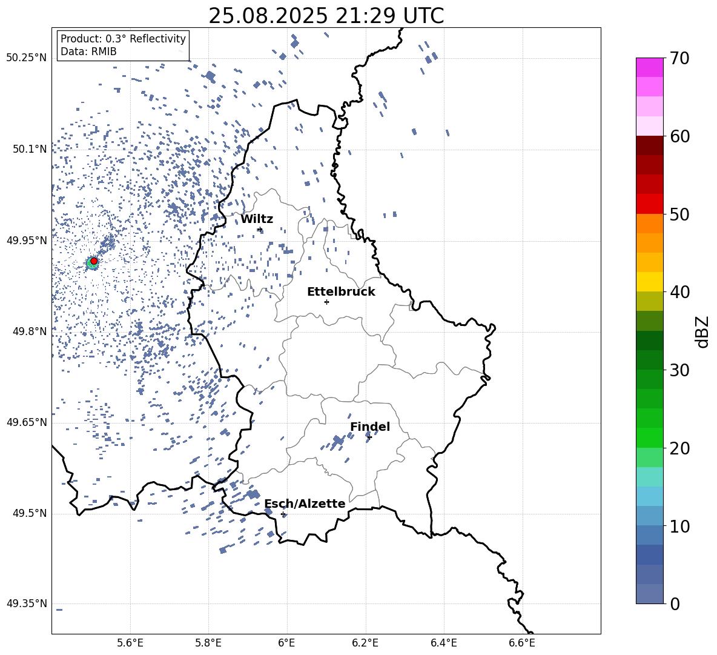Click the Findel station cross marker
This screenshot has height=655, width=717.
369,437
